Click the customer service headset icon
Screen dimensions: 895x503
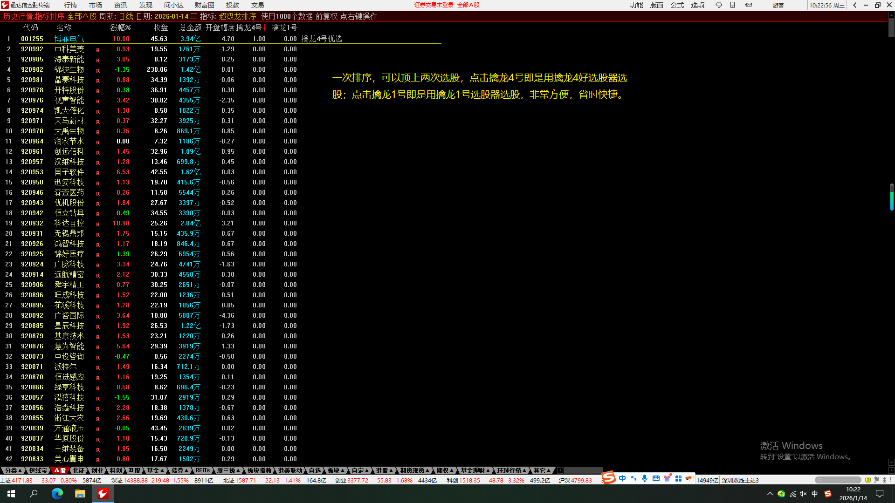click(x=718, y=5)
